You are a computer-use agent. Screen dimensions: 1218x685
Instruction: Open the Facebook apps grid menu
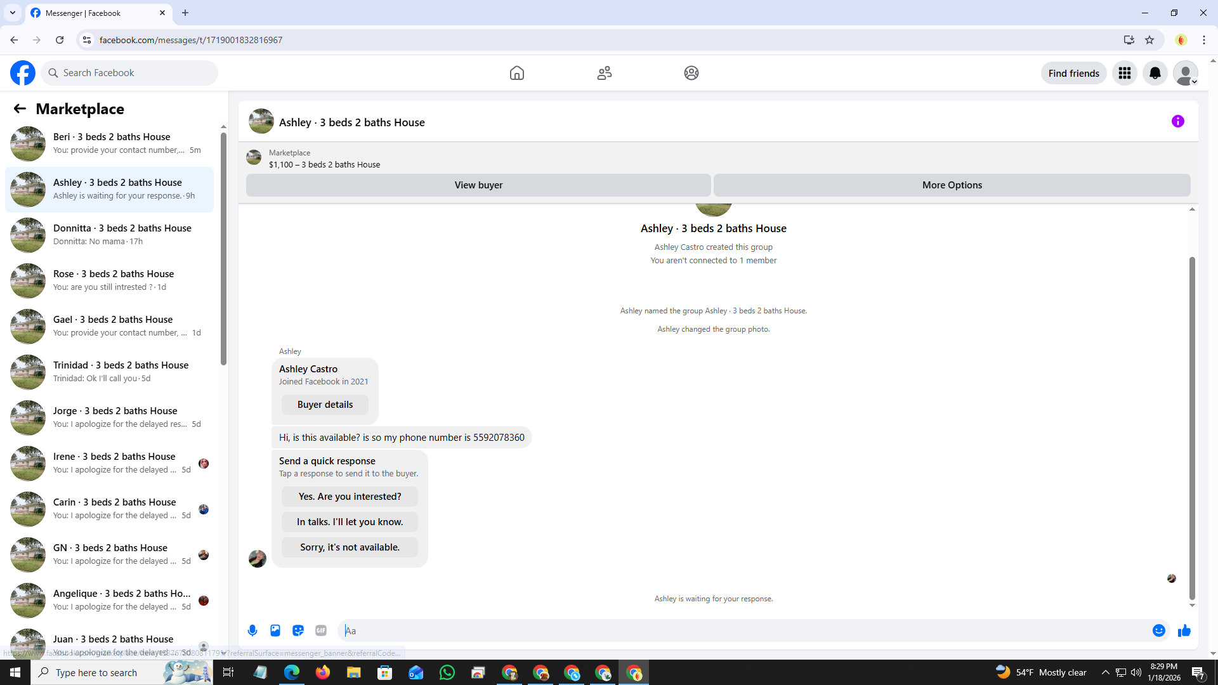pyautogui.click(x=1124, y=73)
